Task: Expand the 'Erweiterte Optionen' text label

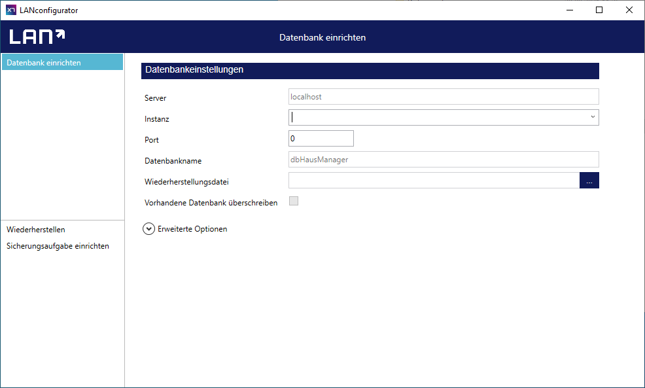Action: click(192, 229)
